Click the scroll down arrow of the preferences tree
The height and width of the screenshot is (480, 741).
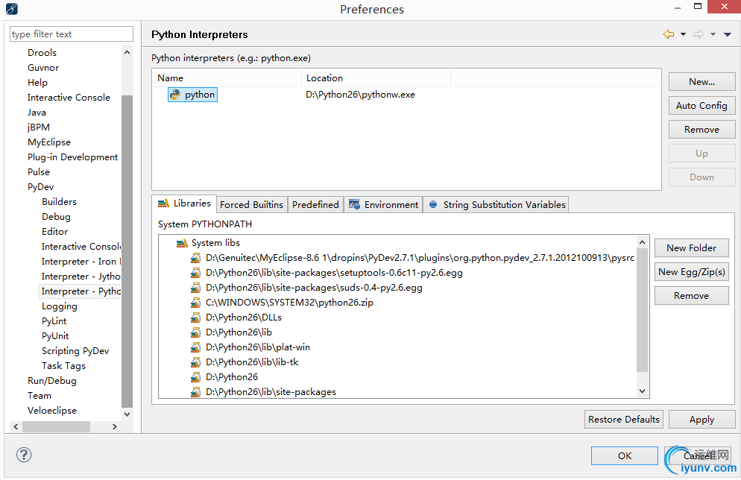tap(127, 414)
